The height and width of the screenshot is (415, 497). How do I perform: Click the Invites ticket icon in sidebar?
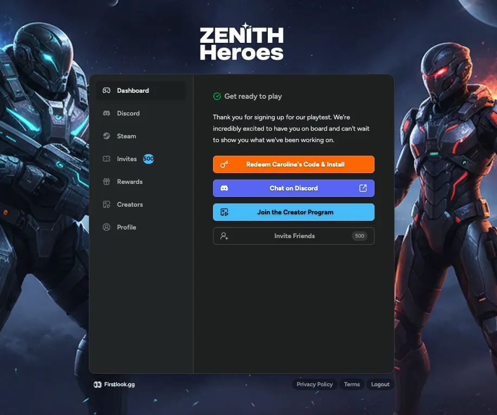click(107, 159)
